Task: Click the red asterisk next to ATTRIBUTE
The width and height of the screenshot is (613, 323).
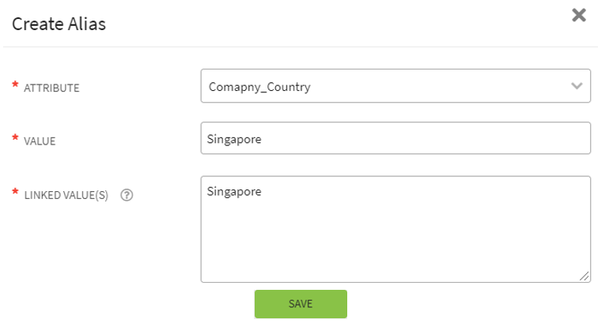Action: click(15, 85)
